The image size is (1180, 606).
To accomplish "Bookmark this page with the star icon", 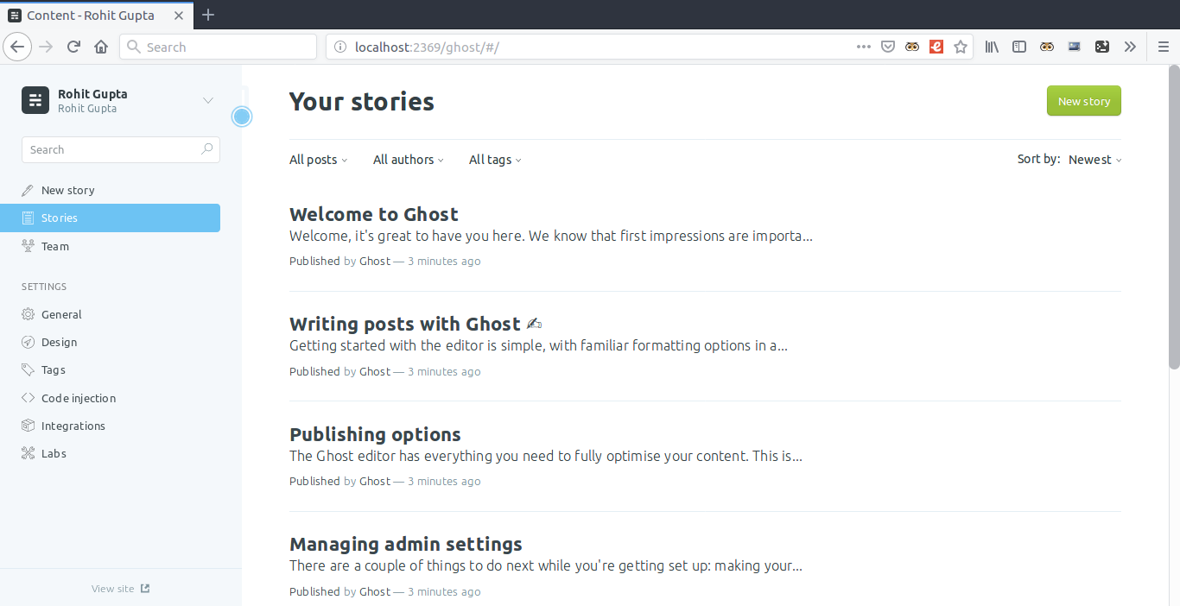I will (961, 47).
